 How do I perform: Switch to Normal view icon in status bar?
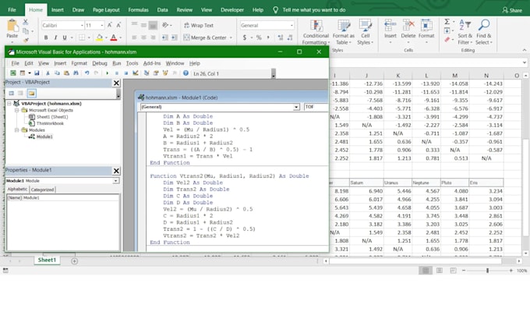(x=426, y=271)
